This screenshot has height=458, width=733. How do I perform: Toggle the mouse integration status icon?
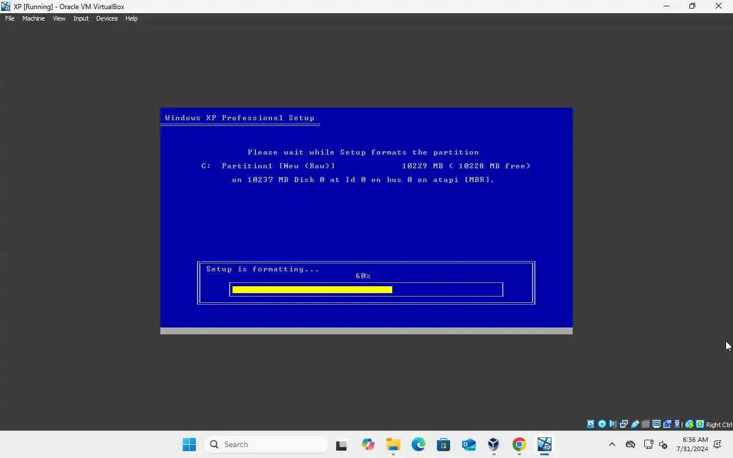[x=689, y=424]
